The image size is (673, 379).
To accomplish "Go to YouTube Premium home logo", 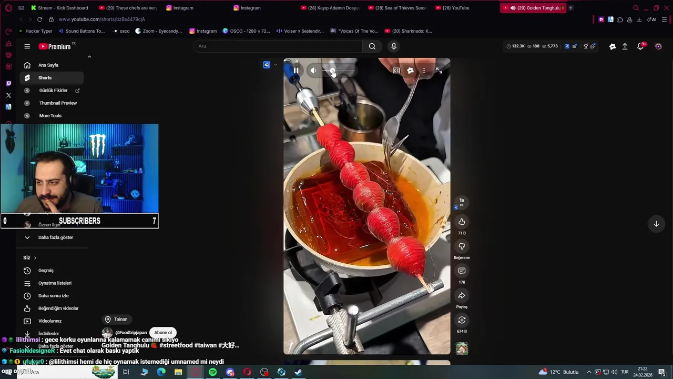I will click(x=55, y=46).
